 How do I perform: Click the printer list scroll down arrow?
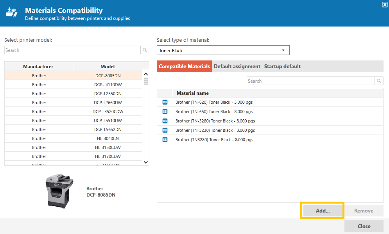coord(146,162)
